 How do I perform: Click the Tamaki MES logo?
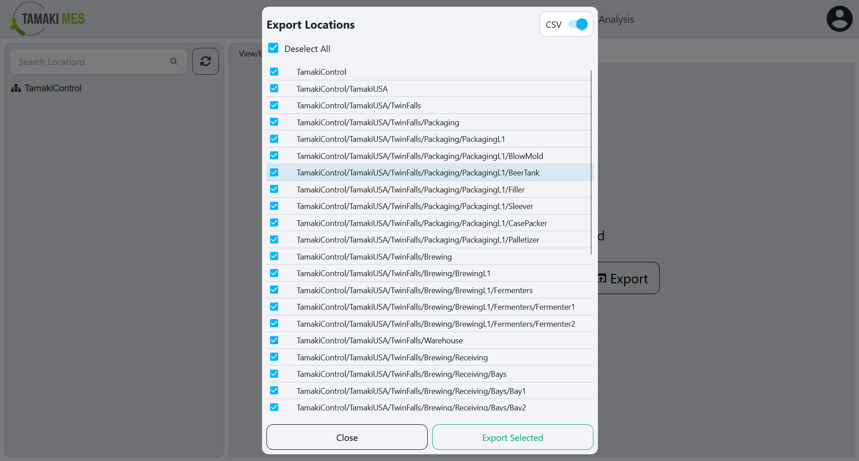(46, 19)
